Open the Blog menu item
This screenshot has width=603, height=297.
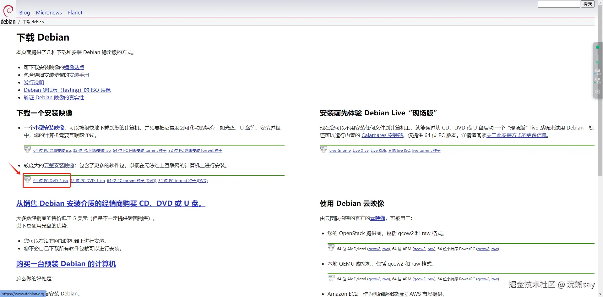[24, 13]
